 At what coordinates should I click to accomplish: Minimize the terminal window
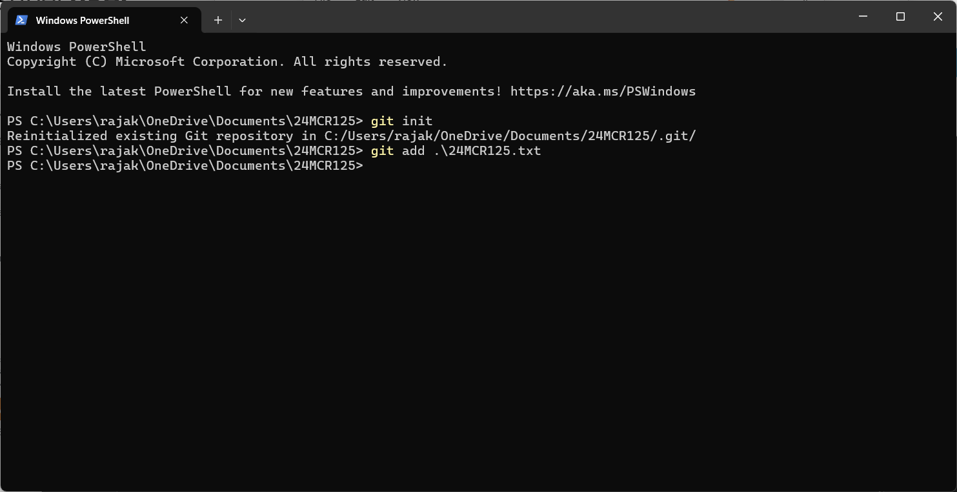[863, 17]
